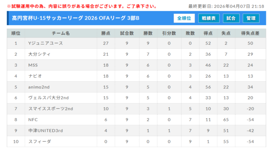Image resolution: width=270 pixels, height=151 pixels.
Task: Select the 全順位 tab
Action: pyautogui.click(x=184, y=18)
